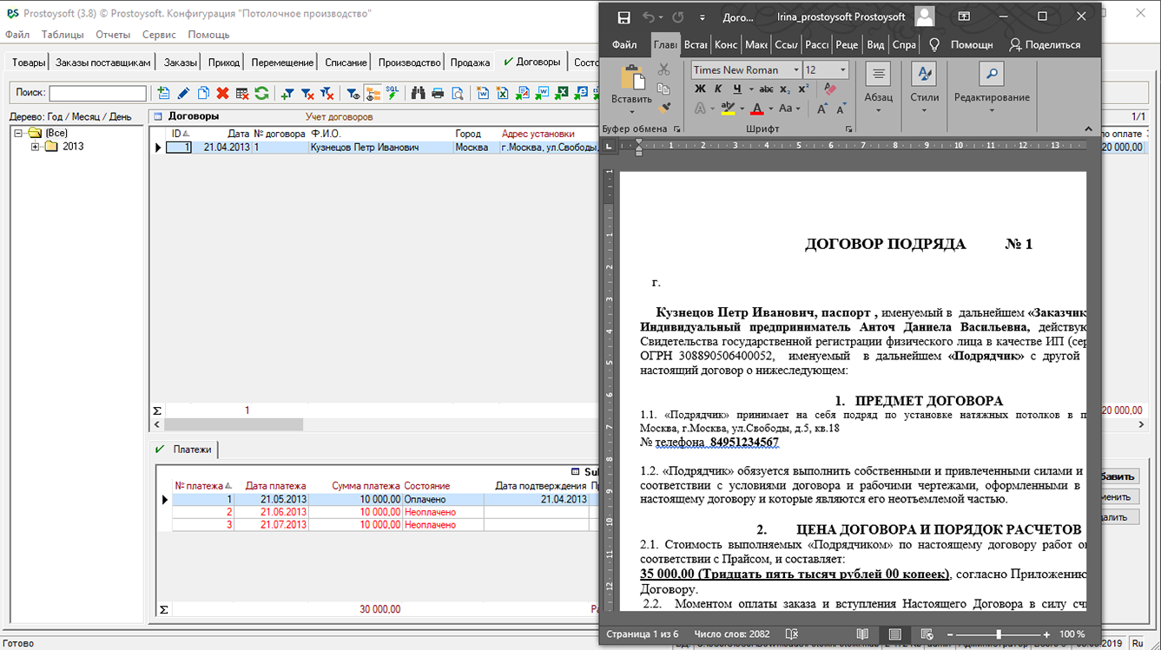Click the Copy icon in Word clipboard group
The image size is (1161, 650).
(664, 89)
